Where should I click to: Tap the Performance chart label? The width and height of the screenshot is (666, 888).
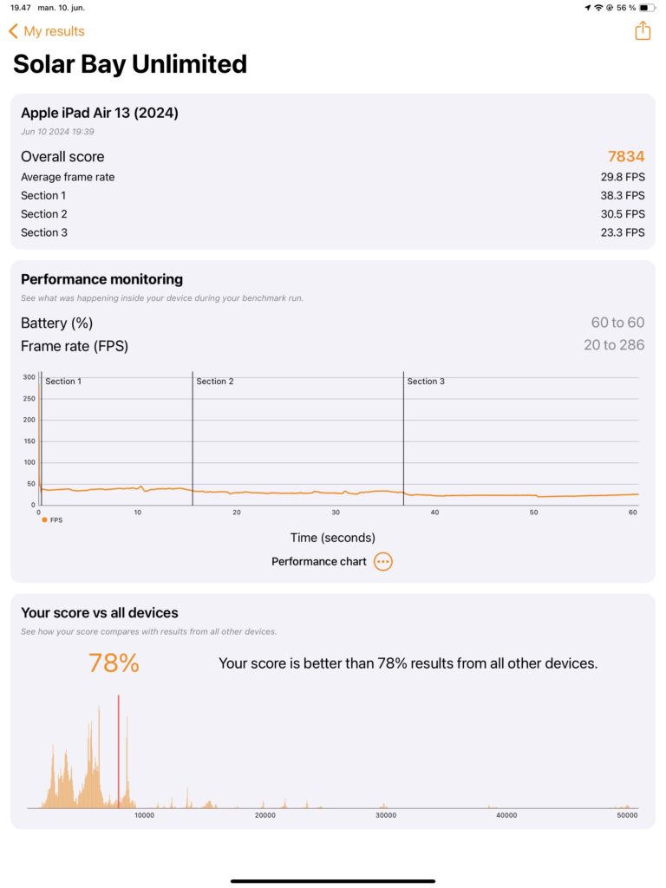[319, 561]
